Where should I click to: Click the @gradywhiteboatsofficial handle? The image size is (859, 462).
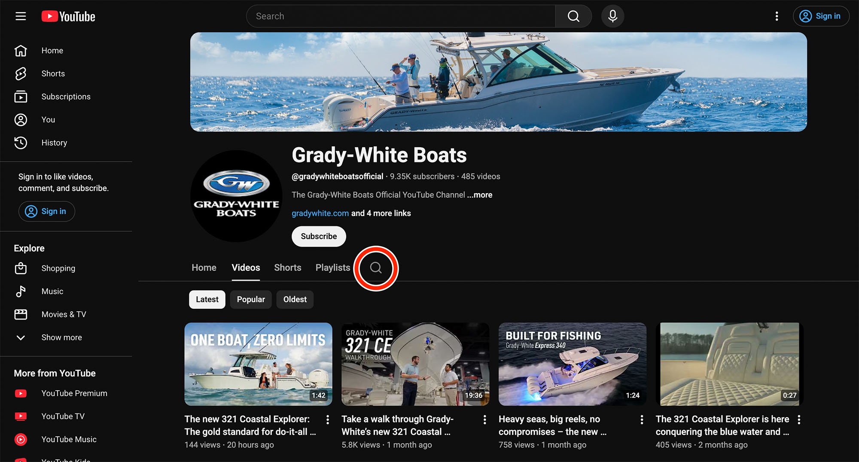click(338, 176)
